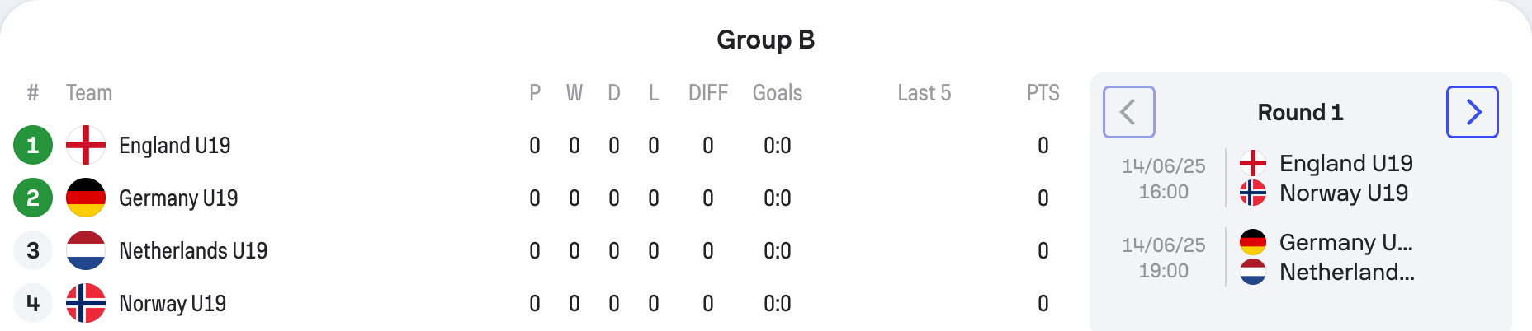Open the Germany U19 team in the standings
Screen dimensions: 1532x331
pyautogui.click(x=178, y=198)
